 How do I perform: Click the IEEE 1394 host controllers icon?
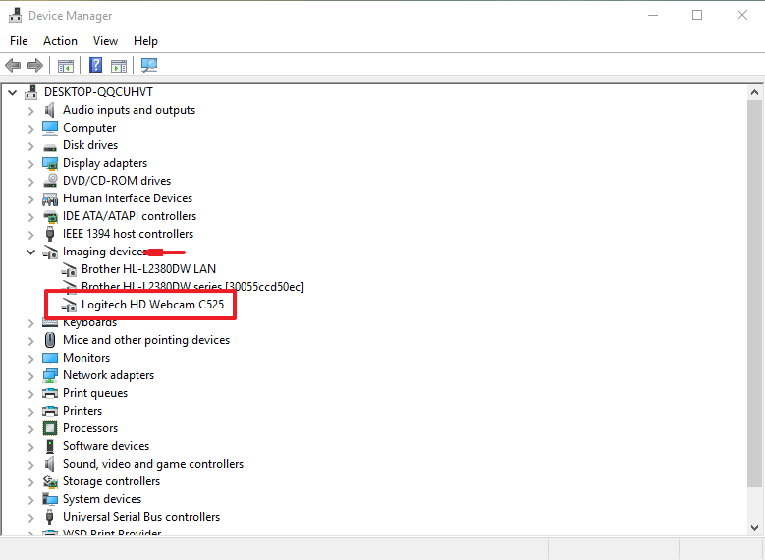pos(50,234)
